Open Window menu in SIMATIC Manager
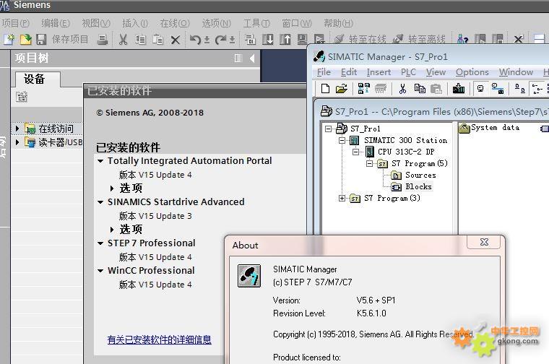Image resolution: width=549 pixels, height=364 pixels. (516, 72)
